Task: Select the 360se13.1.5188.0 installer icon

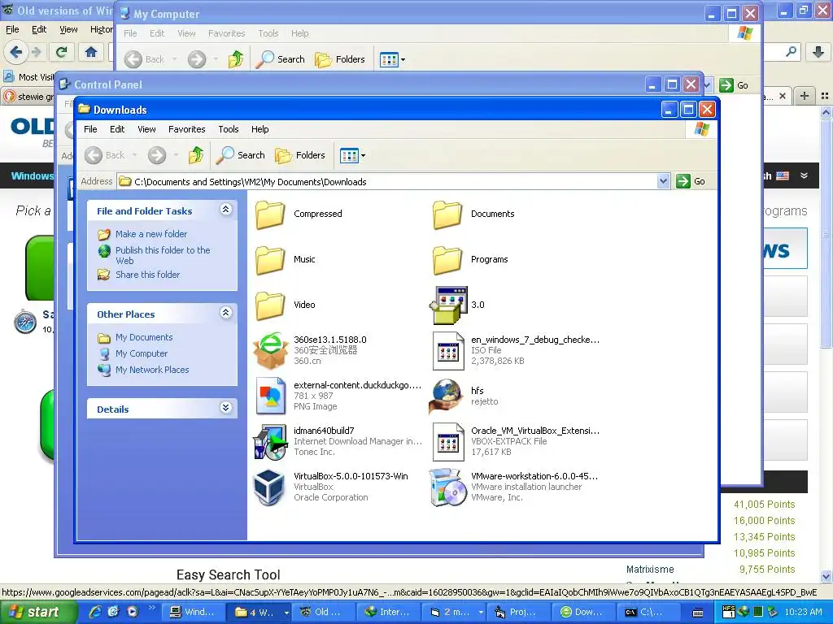Action: [271, 351]
